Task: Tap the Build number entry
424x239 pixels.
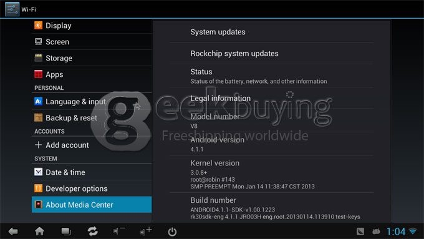Action: pos(272,208)
